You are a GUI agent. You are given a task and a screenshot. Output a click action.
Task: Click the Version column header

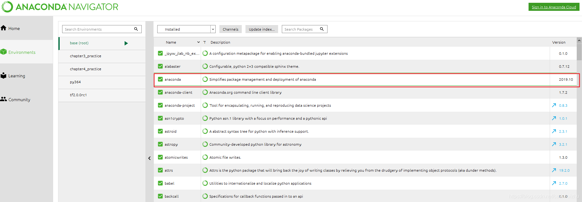[559, 42]
